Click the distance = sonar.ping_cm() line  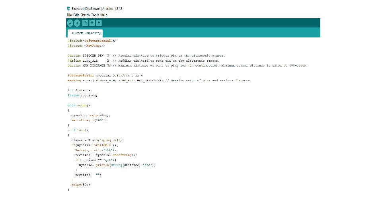click(x=96, y=140)
